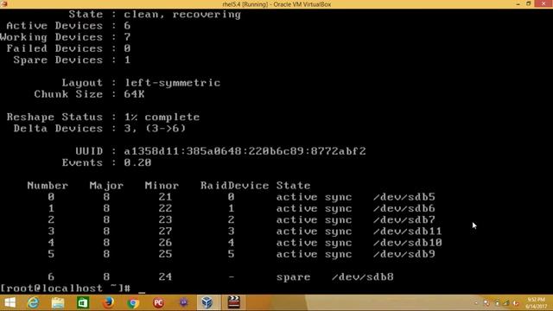Click the volume icon in system tray

[516, 303]
